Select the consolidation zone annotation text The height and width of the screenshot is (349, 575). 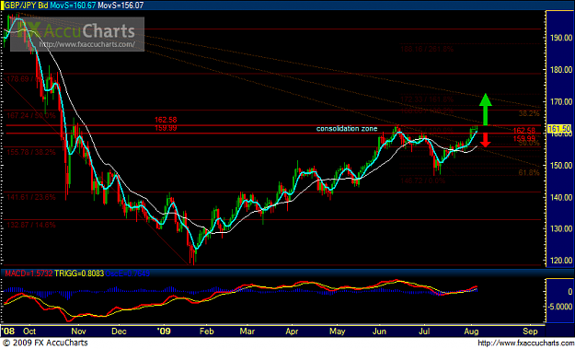click(x=347, y=129)
